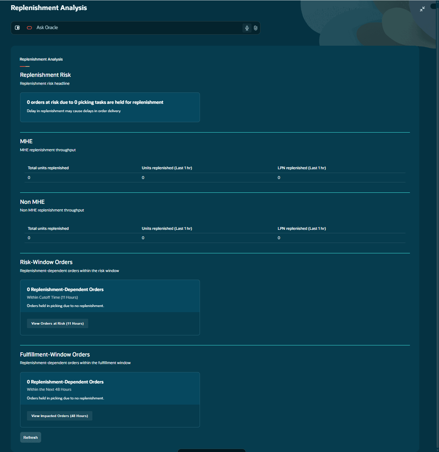The image size is (439, 452).
Task: Open View Impacted Orders (48 Hours)
Action: pyautogui.click(x=60, y=416)
